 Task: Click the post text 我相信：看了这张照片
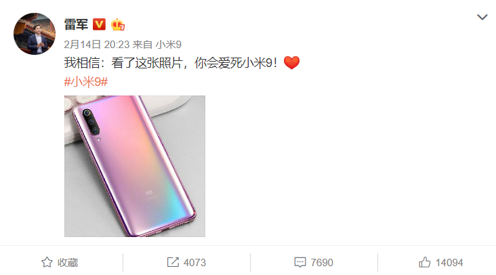(x=123, y=63)
